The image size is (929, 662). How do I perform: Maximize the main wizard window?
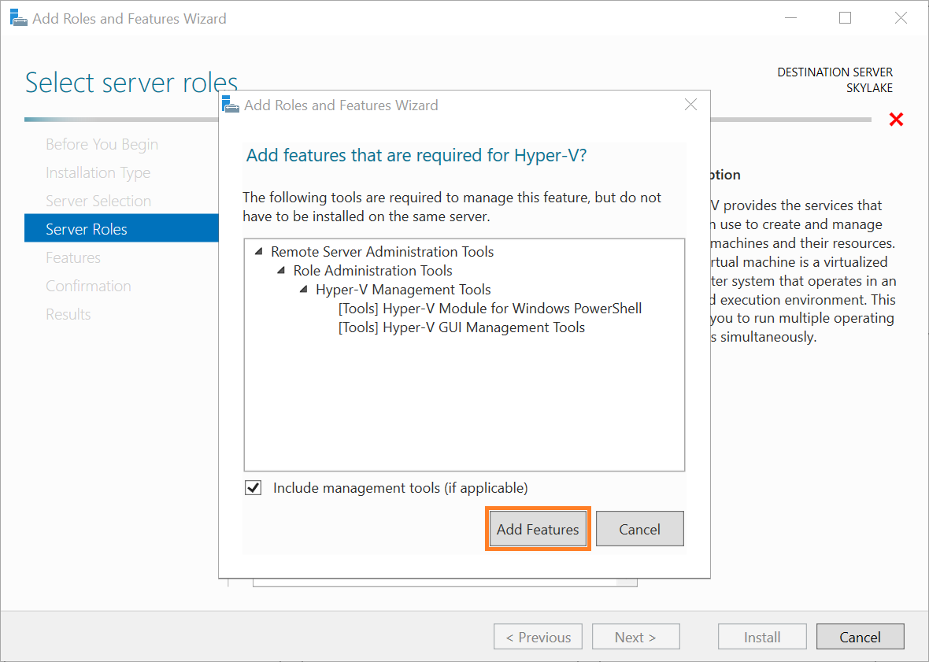(846, 18)
